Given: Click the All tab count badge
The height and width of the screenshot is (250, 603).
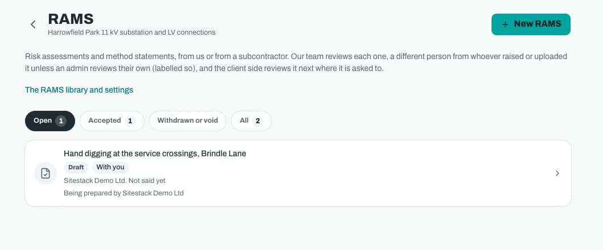Looking at the screenshot, I should 258,121.
